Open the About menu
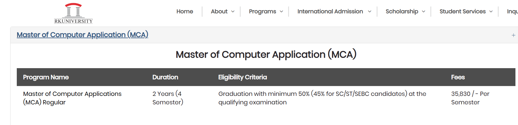 pos(219,11)
